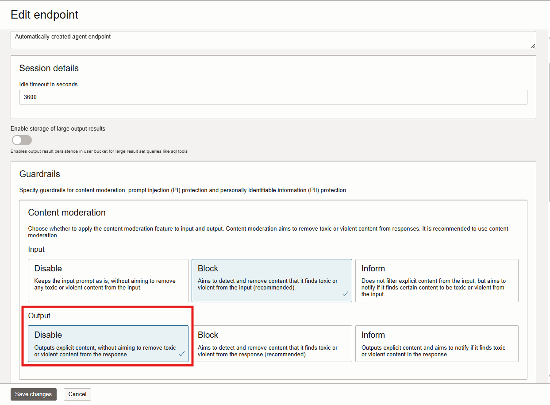Select Disable for input content moderation
This screenshot has height=405, width=550.
click(x=108, y=280)
